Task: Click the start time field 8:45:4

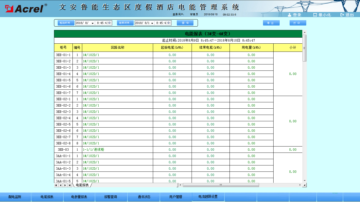Action: [102, 23]
